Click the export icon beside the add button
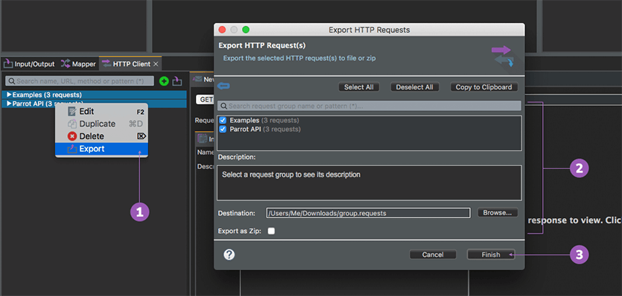Image resolution: width=622 pixels, height=296 pixels. pyautogui.click(x=177, y=81)
